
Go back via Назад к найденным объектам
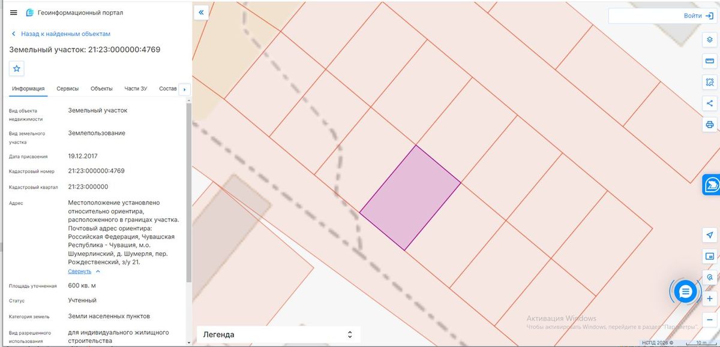point(61,34)
